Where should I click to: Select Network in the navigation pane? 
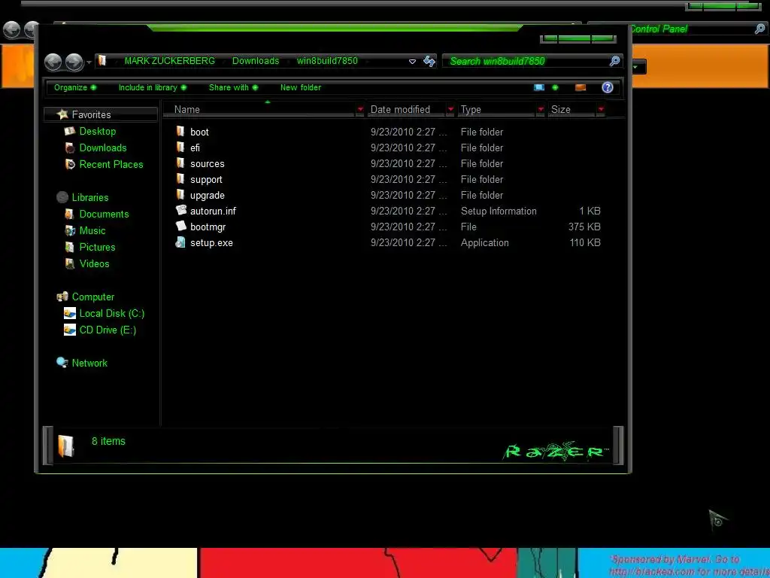pyautogui.click(x=89, y=364)
